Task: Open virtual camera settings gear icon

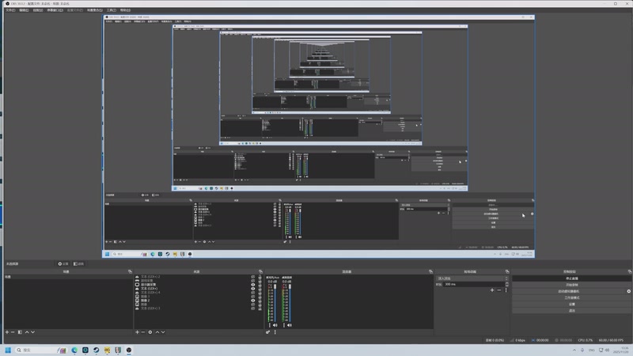Action: click(x=629, y=291)
